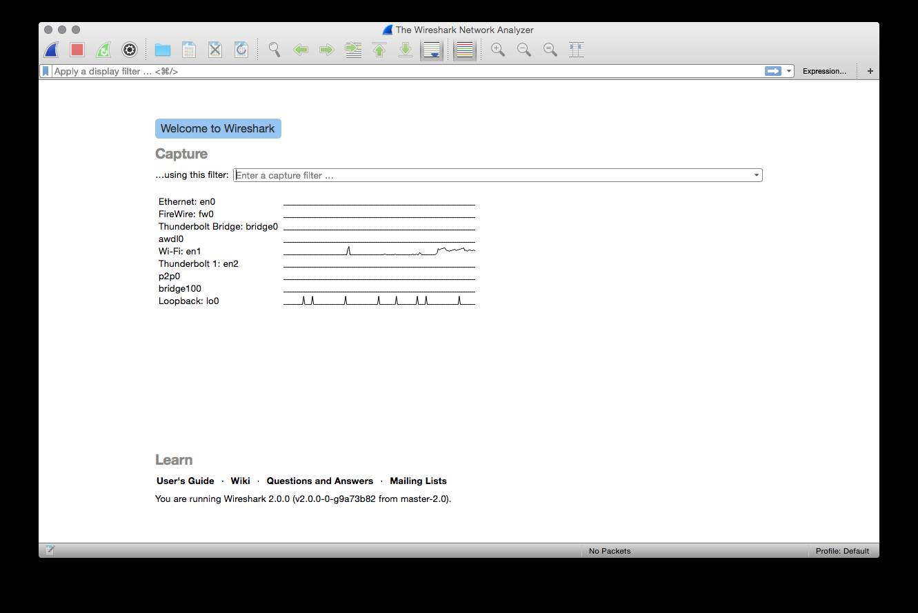Save this capture file icon
The image size is (918, 613).
[x=189, y=50]
